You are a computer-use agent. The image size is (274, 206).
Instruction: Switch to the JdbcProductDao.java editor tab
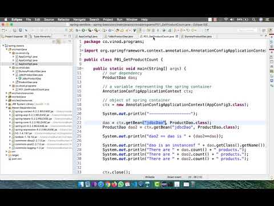120,37
